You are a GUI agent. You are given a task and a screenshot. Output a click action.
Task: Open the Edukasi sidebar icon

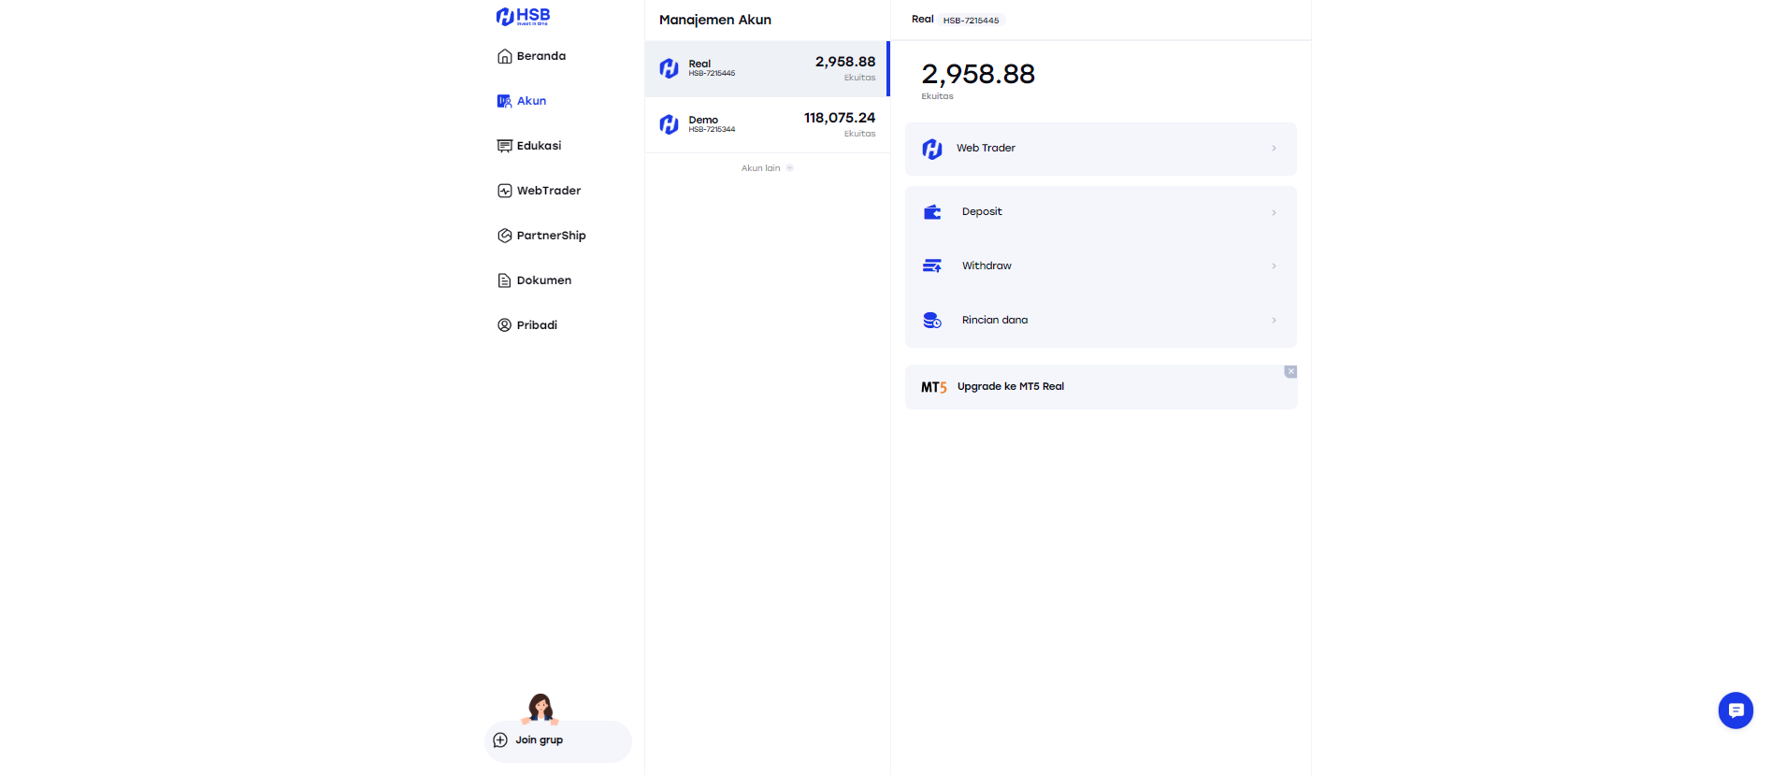[x=505, y=146]
